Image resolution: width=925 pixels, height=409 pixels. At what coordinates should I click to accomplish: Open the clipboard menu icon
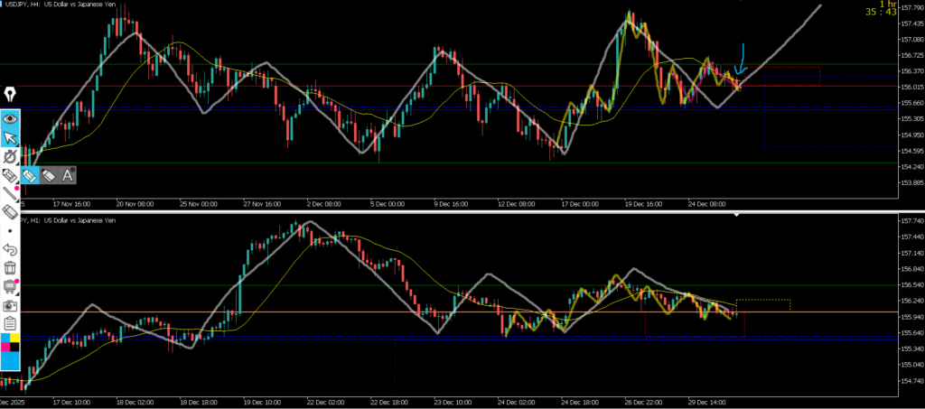[x=11, y=324]
